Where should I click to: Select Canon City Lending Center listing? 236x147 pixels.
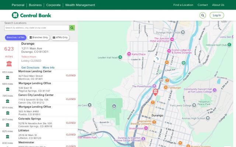pos(39,99)
